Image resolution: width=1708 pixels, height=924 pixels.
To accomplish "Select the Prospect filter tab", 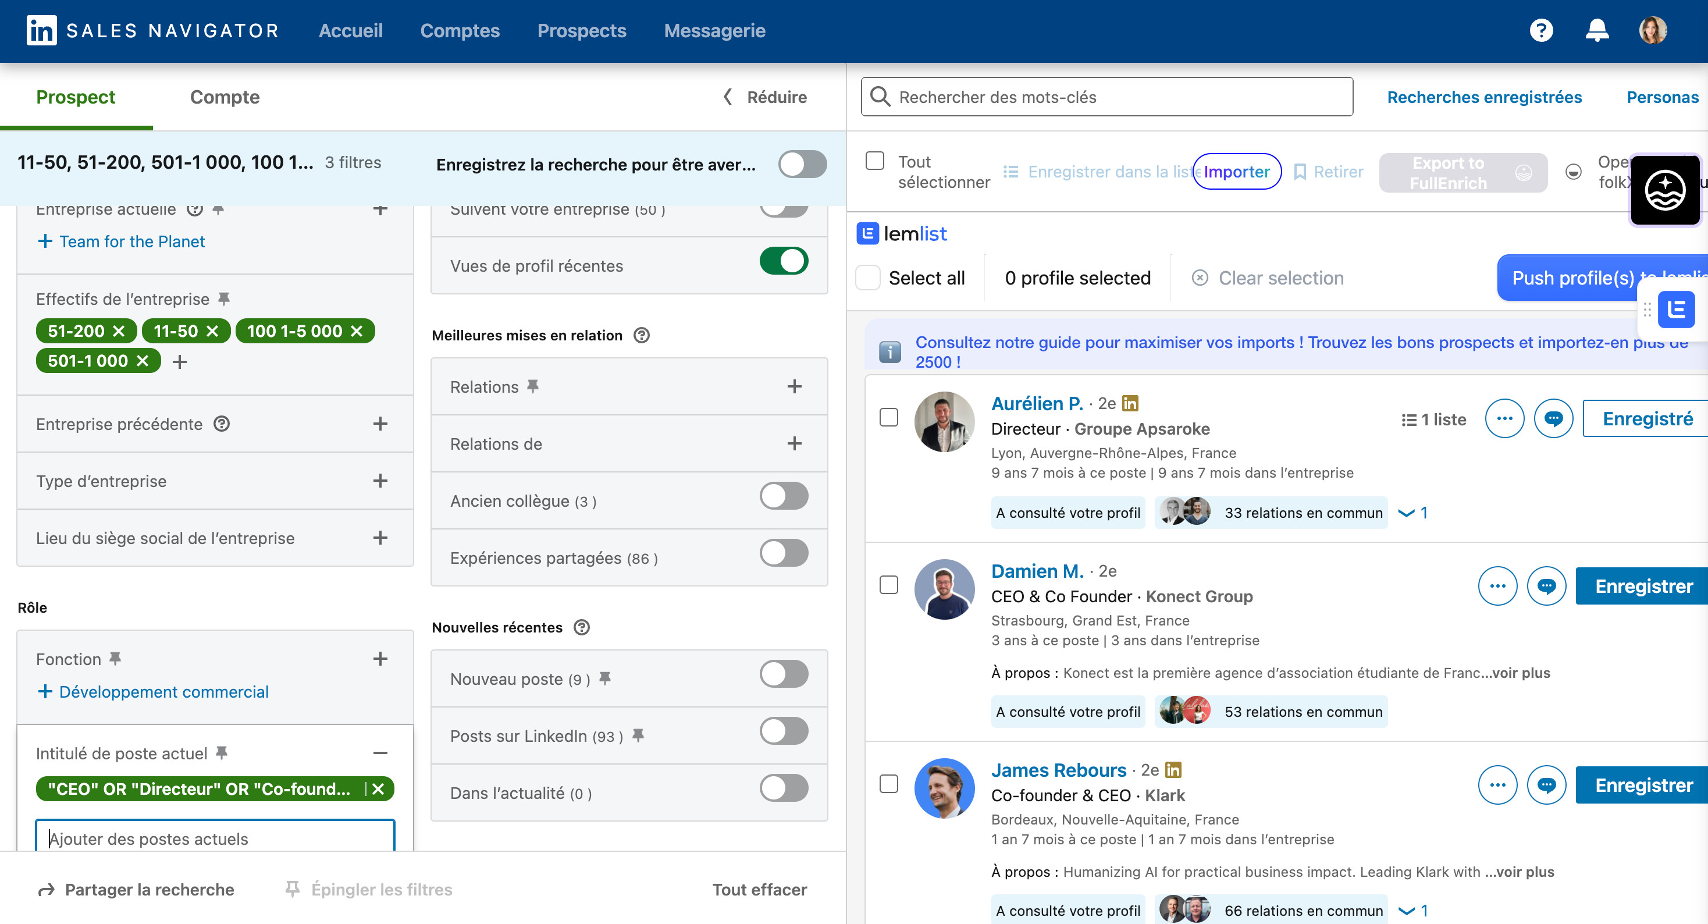I will [x=76, y=97].
